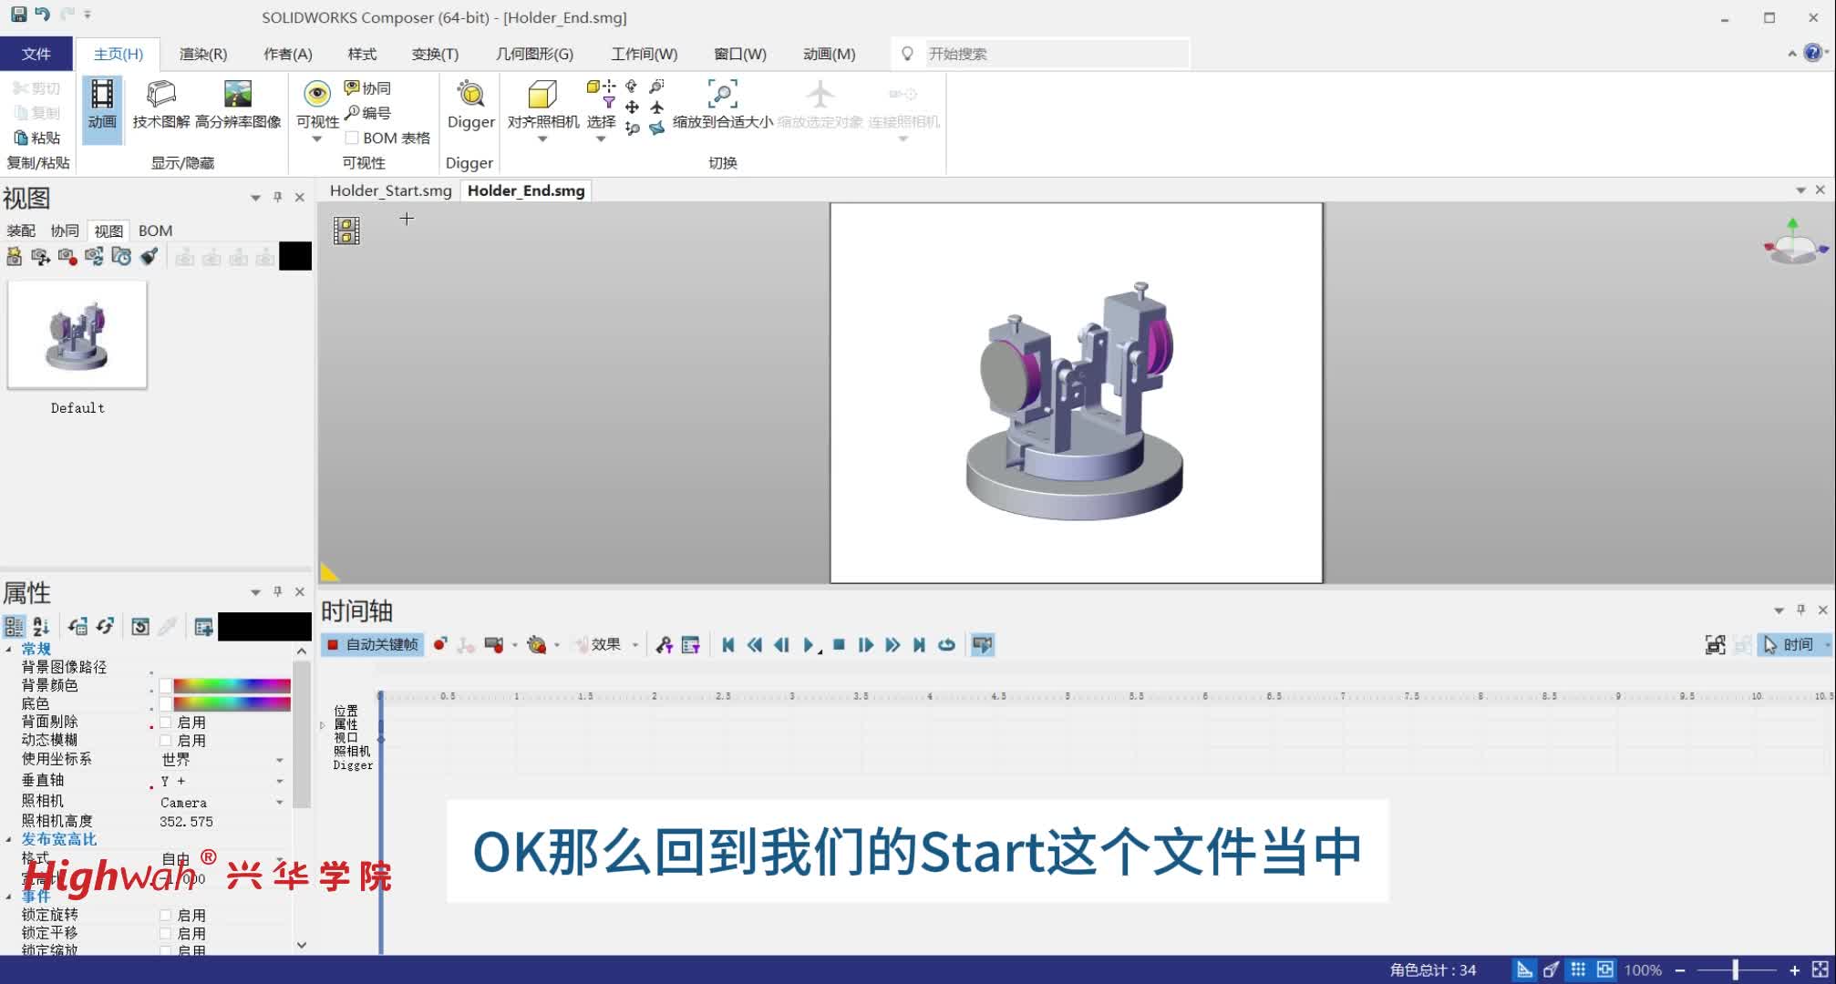This screenshot has width=1836, height=984.
Task: Click the alphabetical sort icon in properties panel
Action: [x=41, y=627]
